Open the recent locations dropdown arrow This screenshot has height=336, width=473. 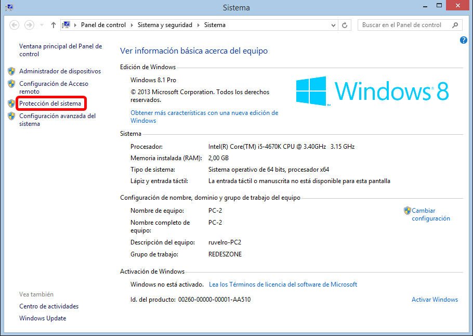coord(42,25)
